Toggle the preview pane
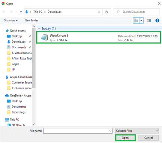This screenshot has width=162, height=143. (x=149, y=21)
